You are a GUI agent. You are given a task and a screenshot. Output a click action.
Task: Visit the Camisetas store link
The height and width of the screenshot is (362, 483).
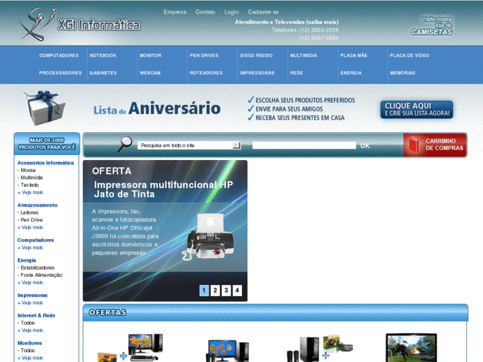point(432,25)
